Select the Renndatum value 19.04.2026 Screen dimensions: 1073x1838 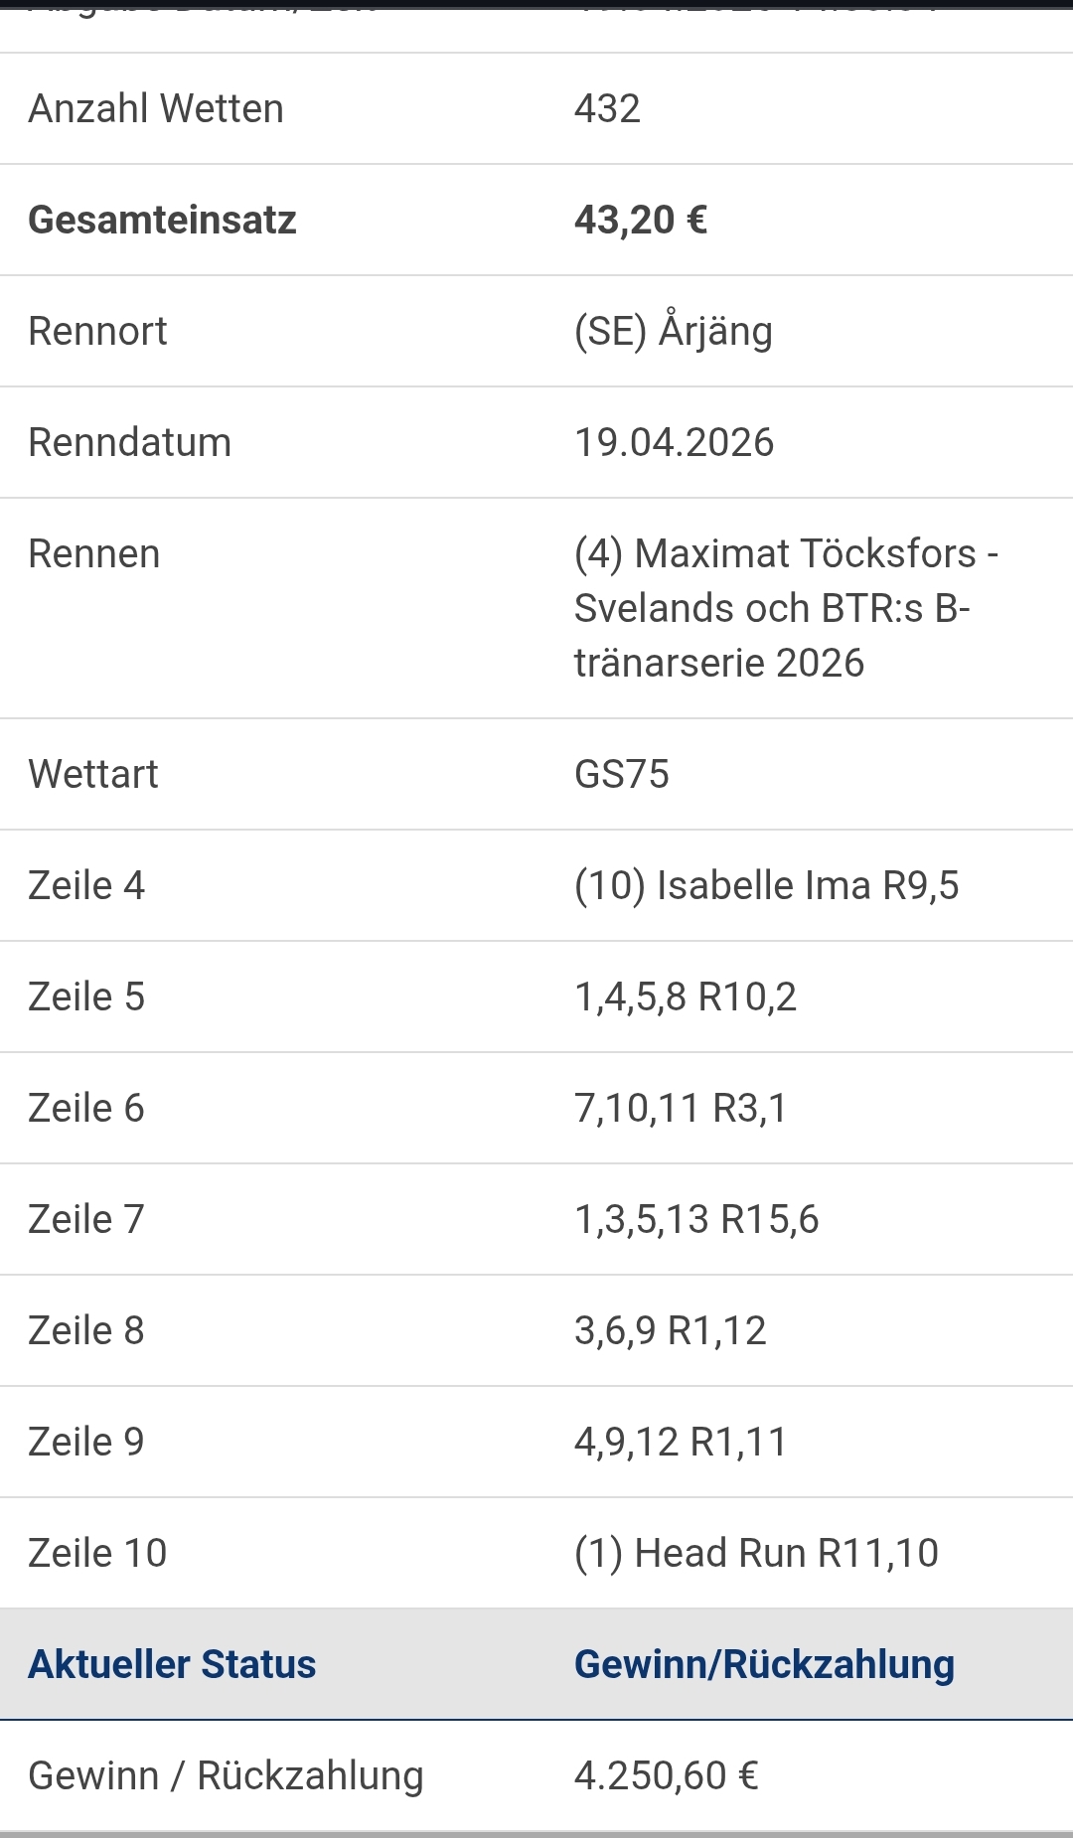[x=674, y=442]
